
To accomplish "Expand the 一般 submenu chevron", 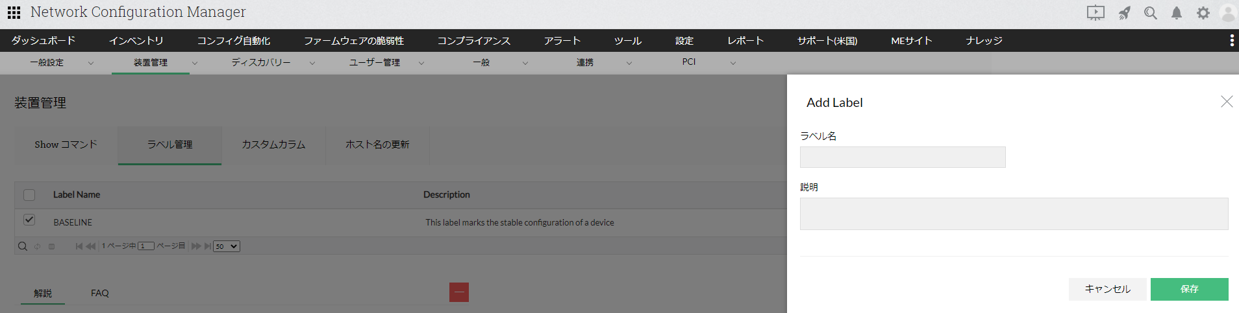I will pyautogui.click(x=525, y=63).
